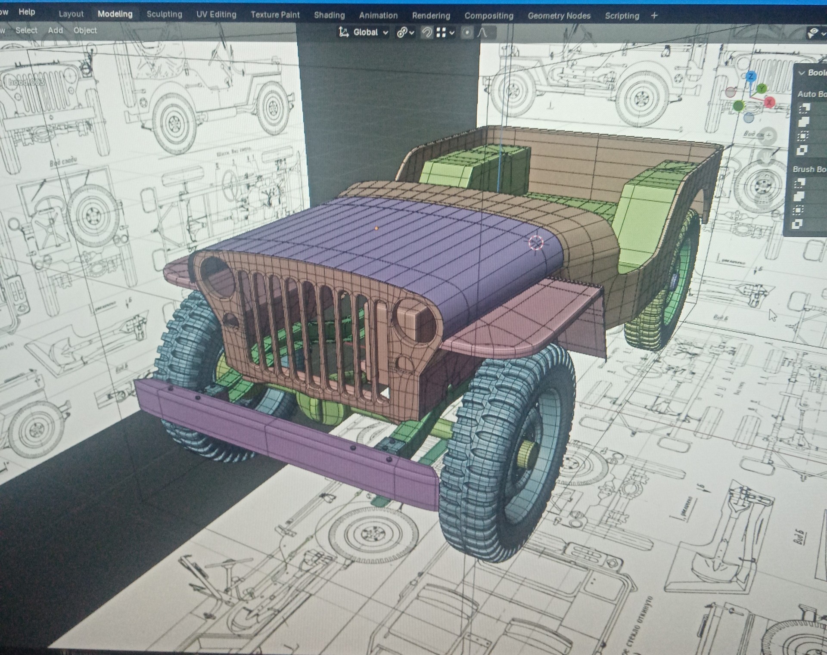Switch to the Layout workspace tab

(71, 14)
